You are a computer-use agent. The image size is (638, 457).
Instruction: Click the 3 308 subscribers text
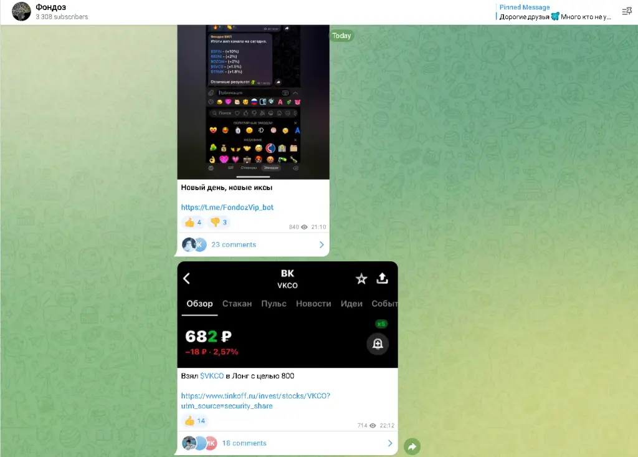click(62, 17)
